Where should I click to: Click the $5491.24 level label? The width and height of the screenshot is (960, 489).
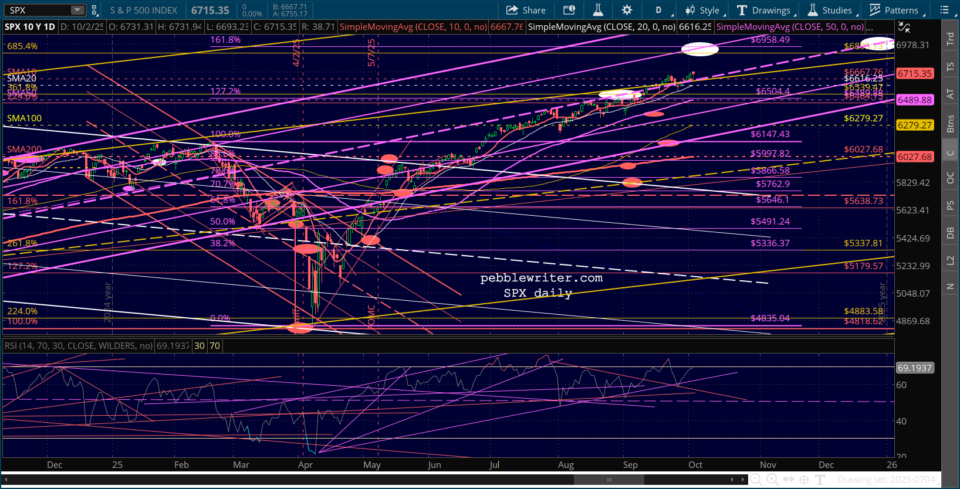770,222
